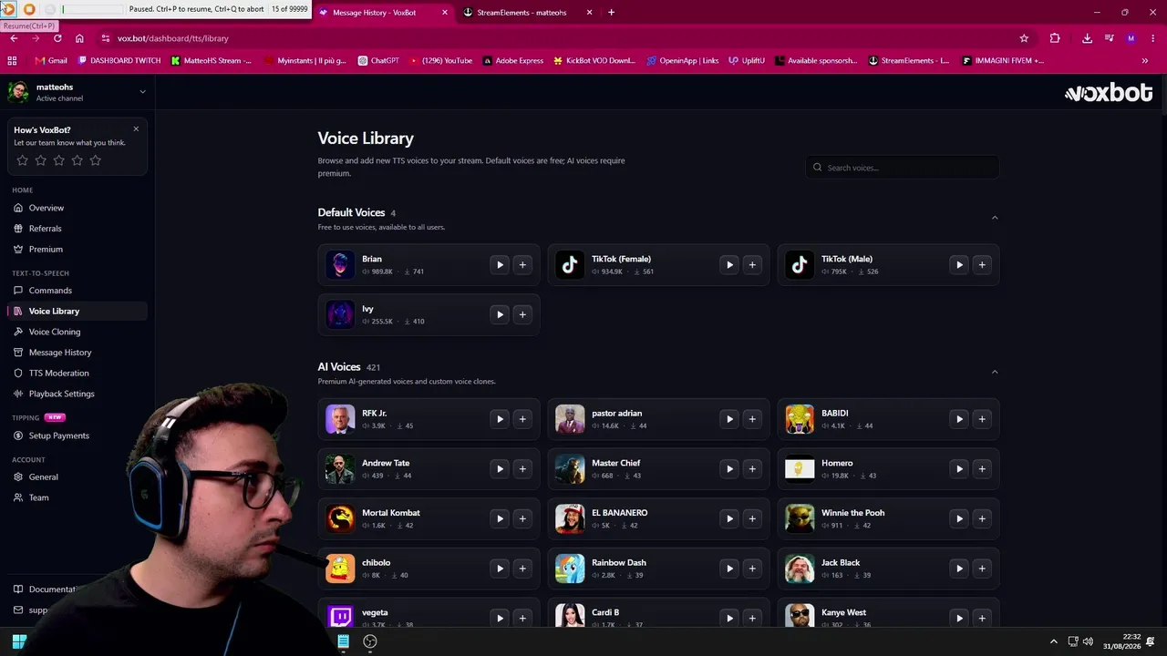1167x656 pixels.
Task: Open Referrals page
Action: 77,229
